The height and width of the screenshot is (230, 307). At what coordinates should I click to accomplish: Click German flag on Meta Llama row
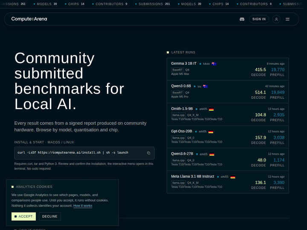[x=233, y=177]
